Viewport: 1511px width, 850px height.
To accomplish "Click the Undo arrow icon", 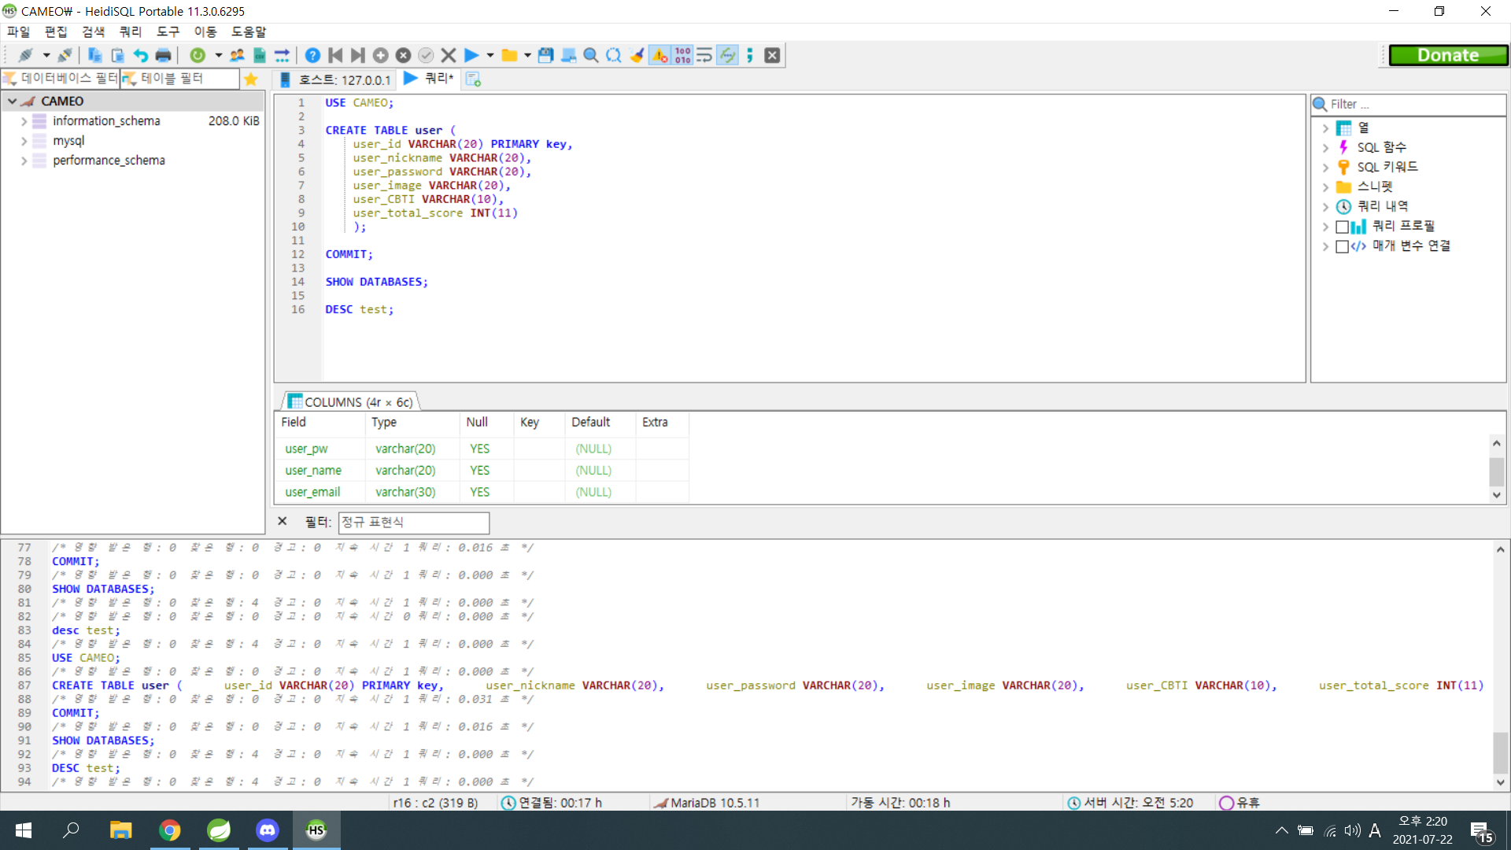I will [x=140, y=55].
